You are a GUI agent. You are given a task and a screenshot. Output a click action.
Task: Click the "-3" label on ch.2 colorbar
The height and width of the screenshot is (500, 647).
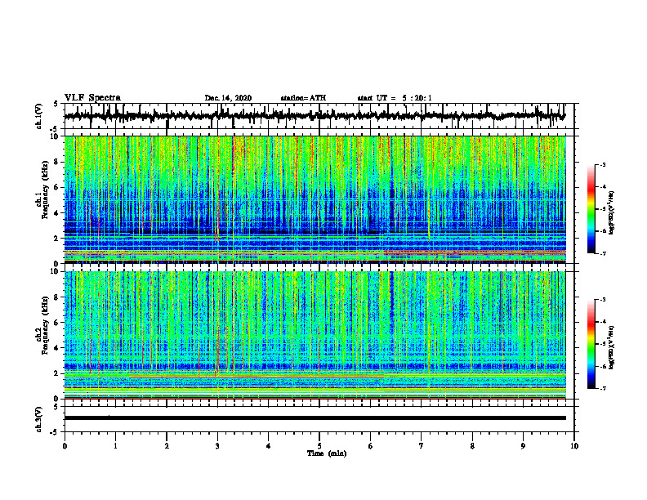click(x=603, y=300)
